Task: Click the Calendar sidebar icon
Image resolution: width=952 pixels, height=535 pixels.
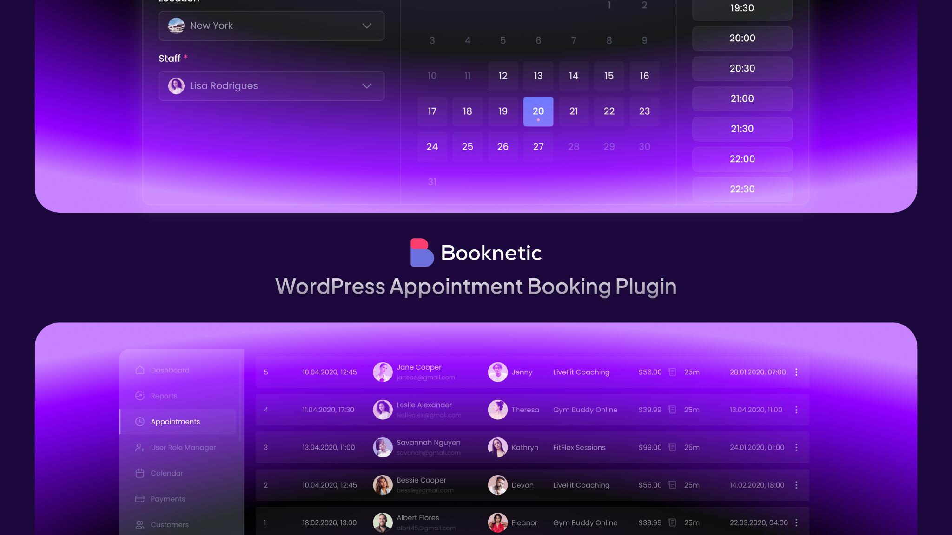Action: (x=139, y=473)
